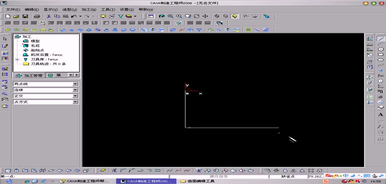Image resolution: width=386 pixels, height=184 pixels.
Task: Select the pan four-arrow move icon
Action: click(205, 16)
